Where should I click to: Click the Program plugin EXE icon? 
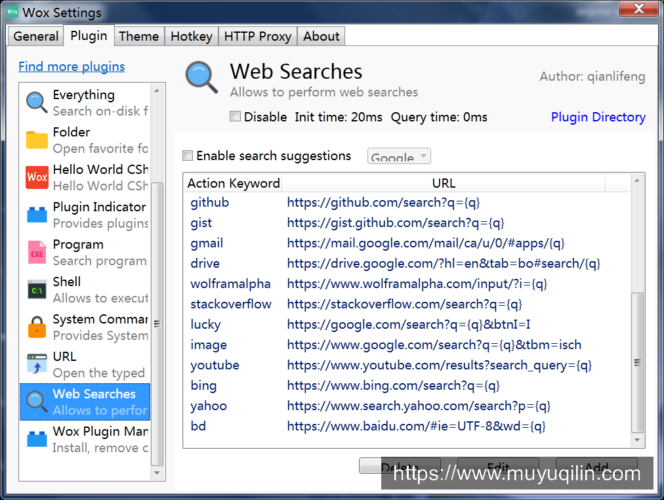pos(37,253)
